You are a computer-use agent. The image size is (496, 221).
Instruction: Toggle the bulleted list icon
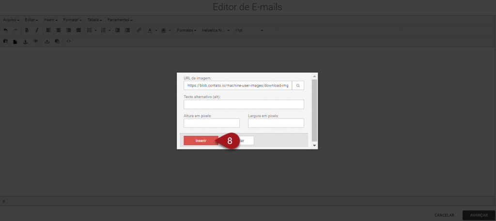(x=89, y=30)
